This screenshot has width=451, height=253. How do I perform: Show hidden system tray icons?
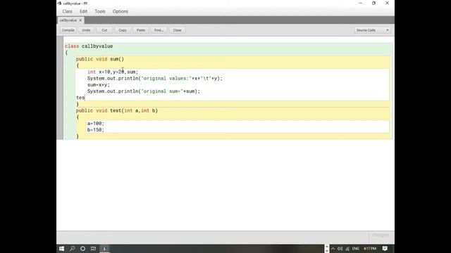333,249
